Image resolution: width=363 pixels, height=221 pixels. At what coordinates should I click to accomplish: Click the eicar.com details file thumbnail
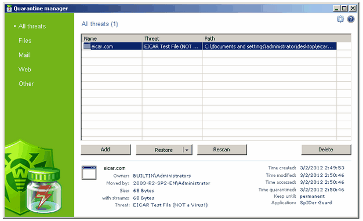pyautogui.click(x=89, y=173)
